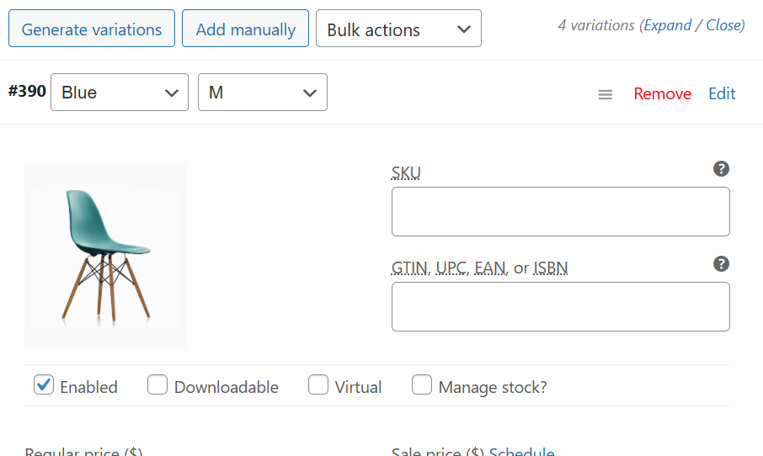Remove variation #390
763x456 pixels.
(x=662, y=93)
